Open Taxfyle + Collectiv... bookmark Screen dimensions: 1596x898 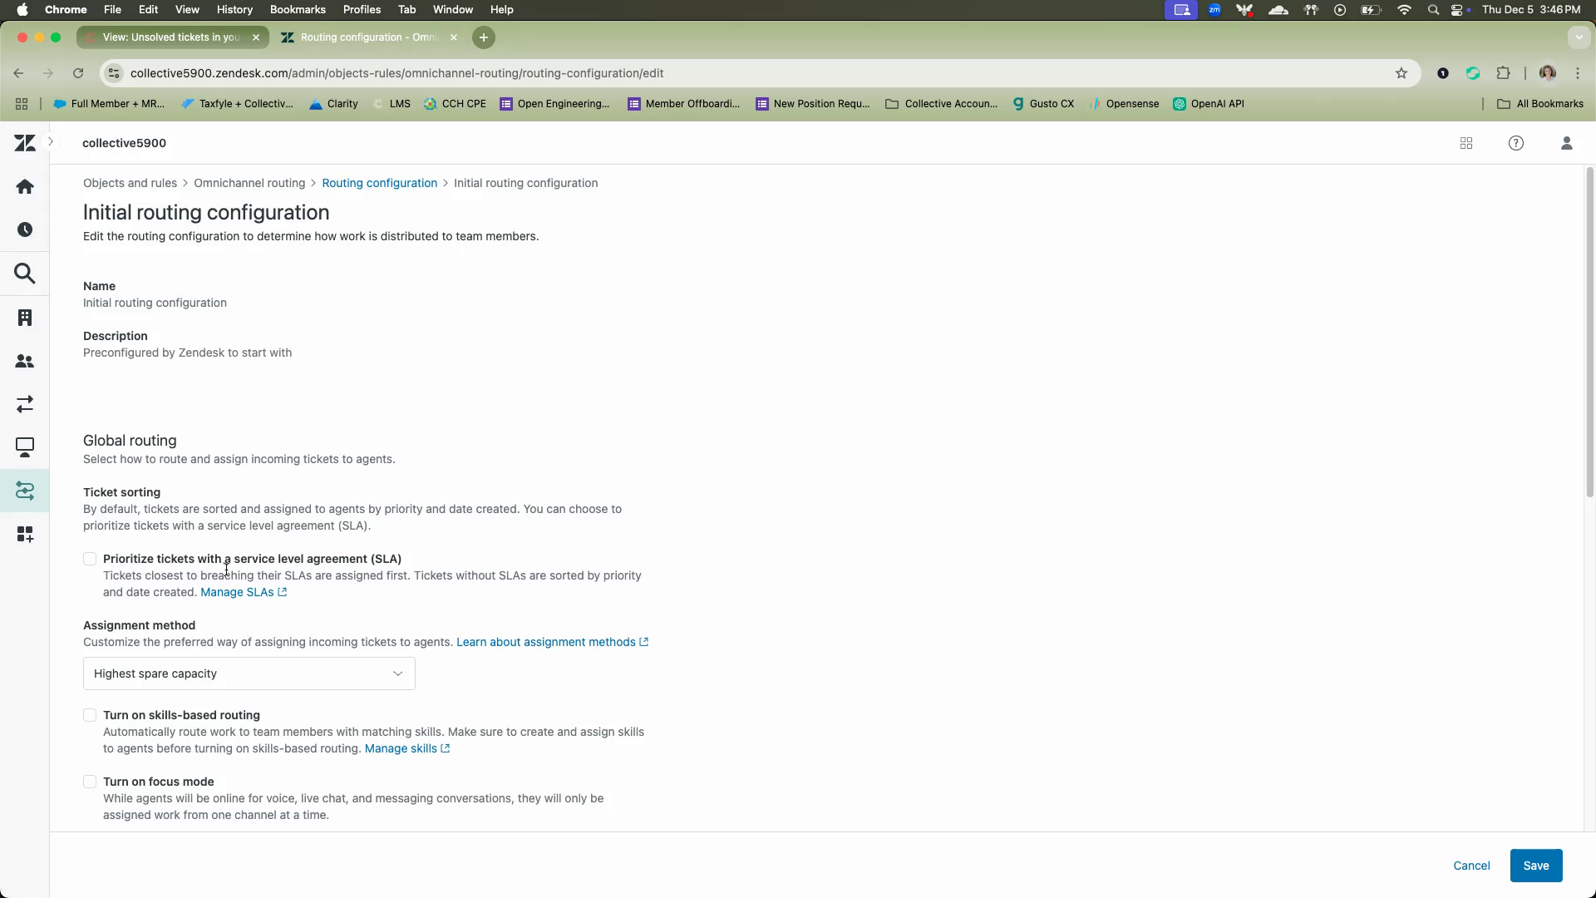237,104
